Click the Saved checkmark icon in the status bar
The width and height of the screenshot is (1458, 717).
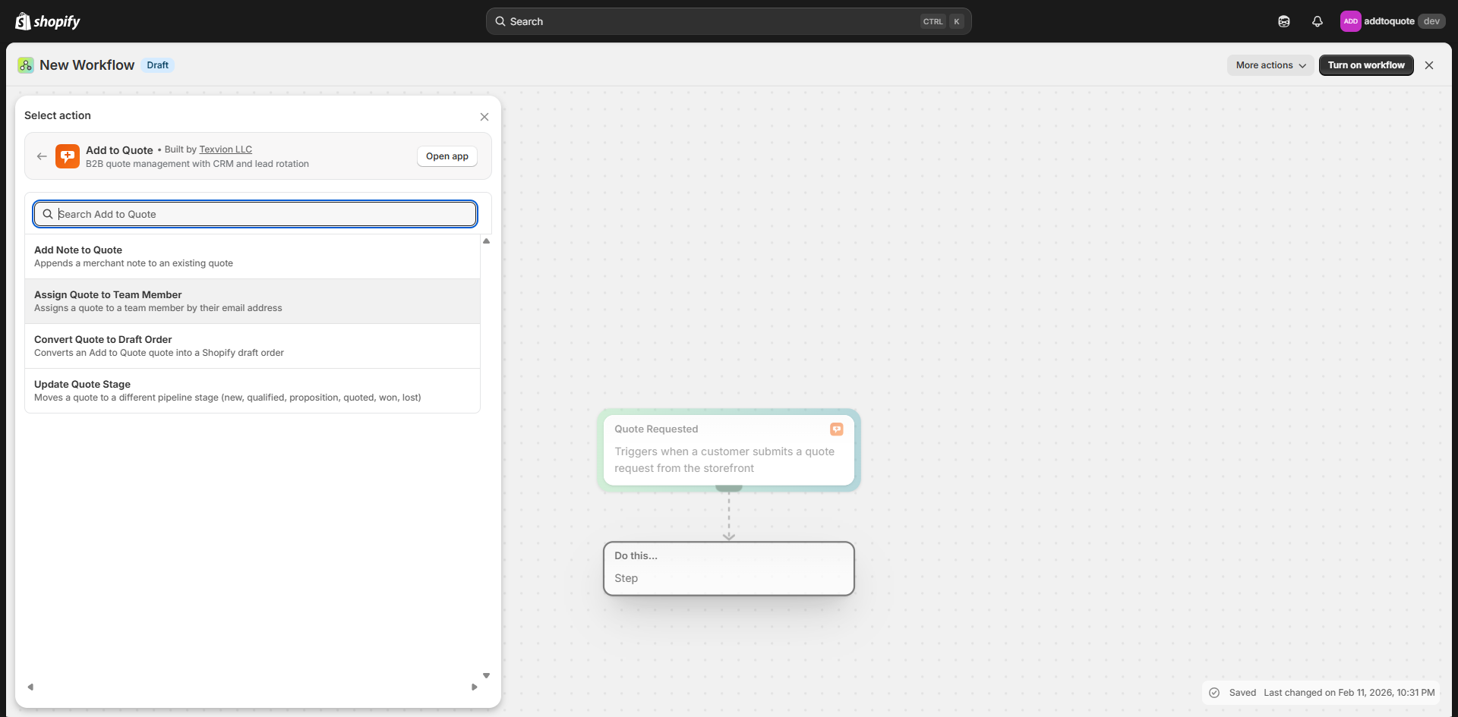coord(1215,692)
